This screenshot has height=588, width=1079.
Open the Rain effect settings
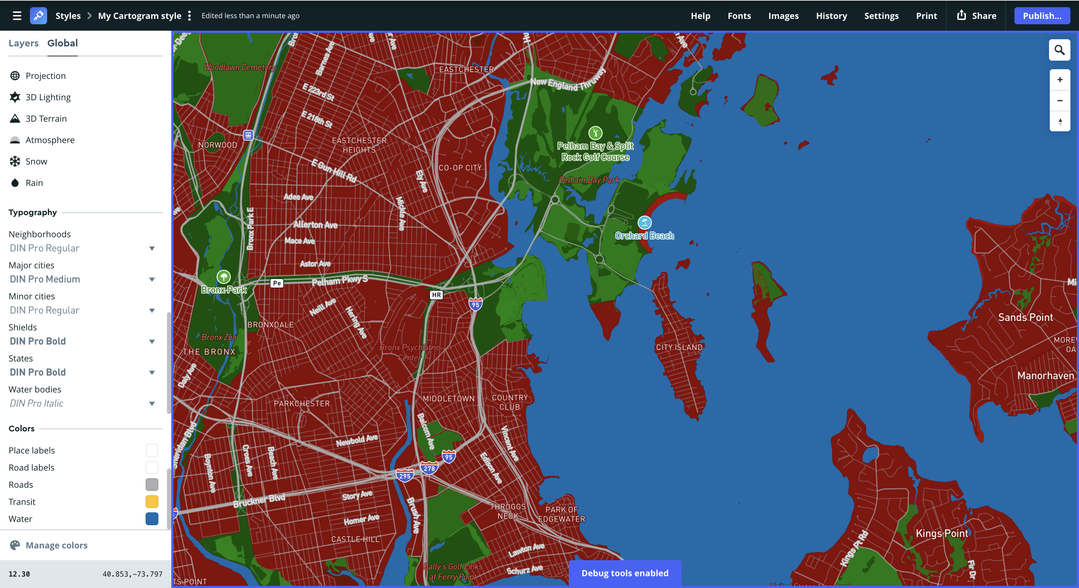pyautogui.click(x=34, y=183)
